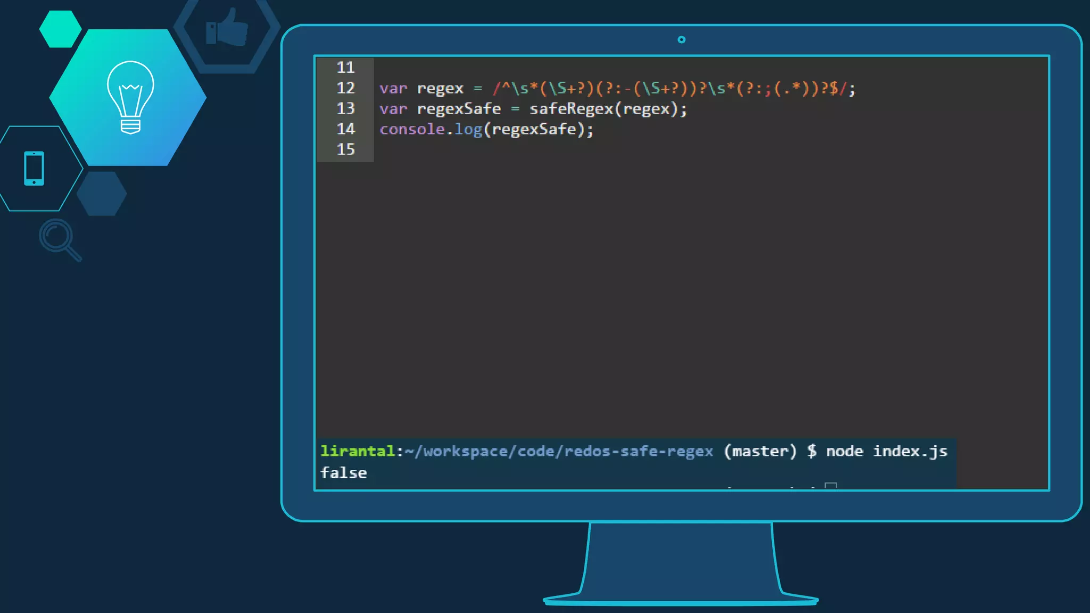The image size is (1090, 613).
Task: Click the smartphone icon in hexagon
Action: (34, 168)
